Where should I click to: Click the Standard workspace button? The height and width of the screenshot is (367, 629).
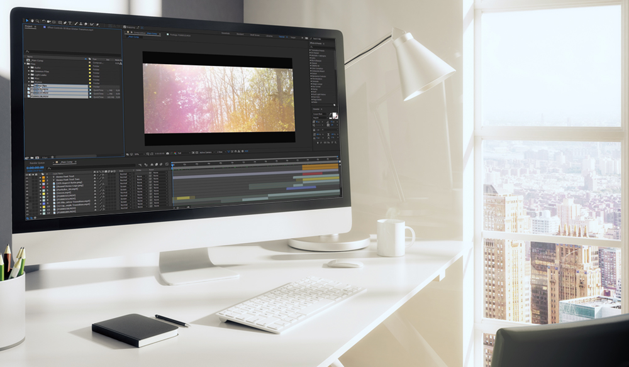coord(240,34)
